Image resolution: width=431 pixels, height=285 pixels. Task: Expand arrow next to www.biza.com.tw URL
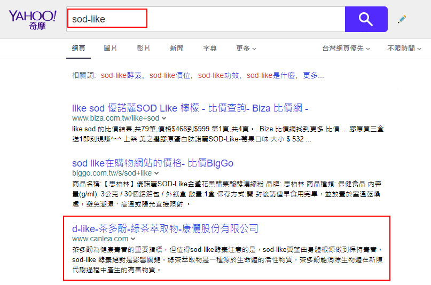pyautogui.click(x=164, y=118)
